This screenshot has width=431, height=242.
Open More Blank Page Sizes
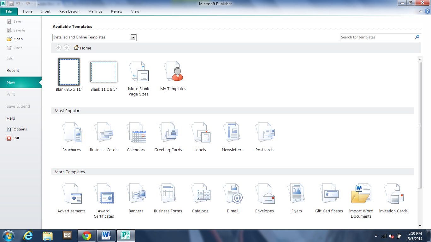[x=139, y=78]
